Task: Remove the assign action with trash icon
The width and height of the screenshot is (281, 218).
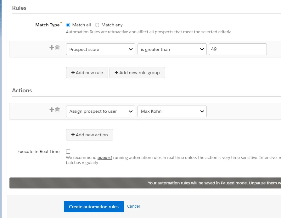Action: click(57, 110)
